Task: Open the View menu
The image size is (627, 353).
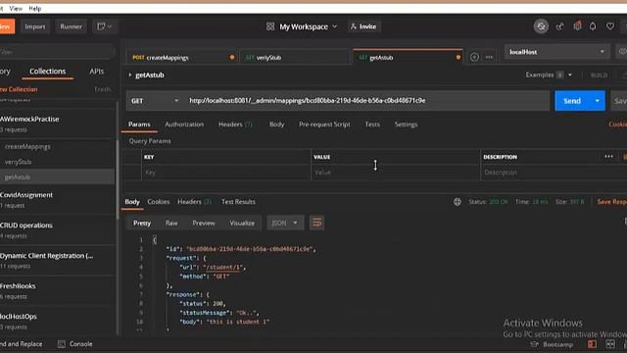Action: [x=16, y=9]
